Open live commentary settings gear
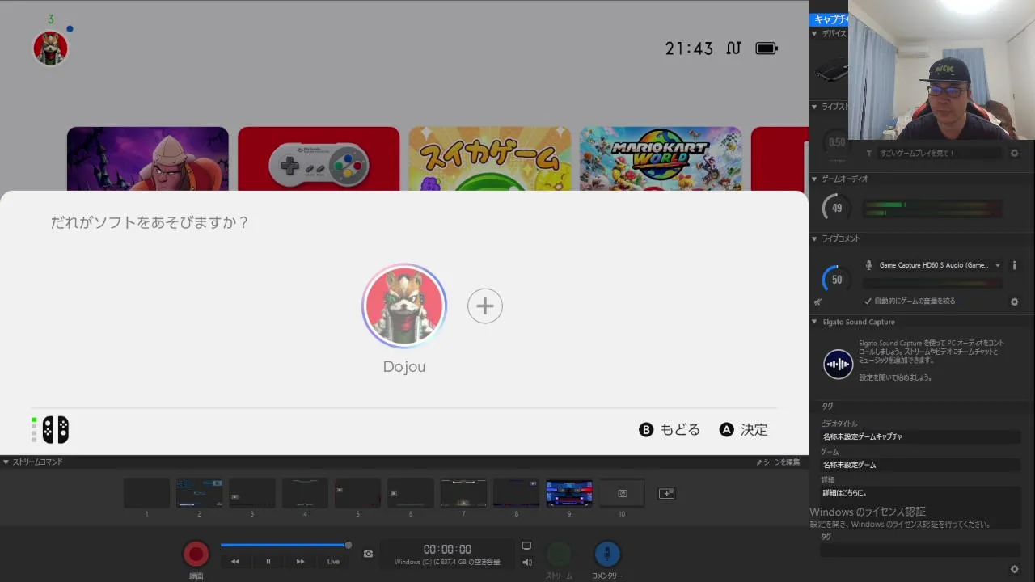Image resolution: width=1035 pixels, height=582 pixels. (1015, 302)
